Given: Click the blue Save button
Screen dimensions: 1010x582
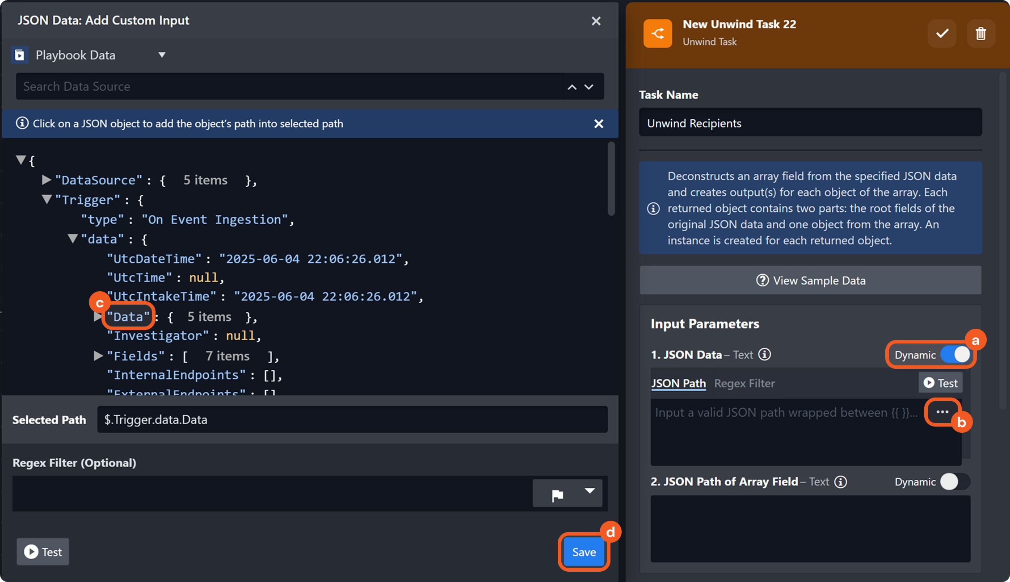Looking at the screenshot, I should click(x=584, y=552).
